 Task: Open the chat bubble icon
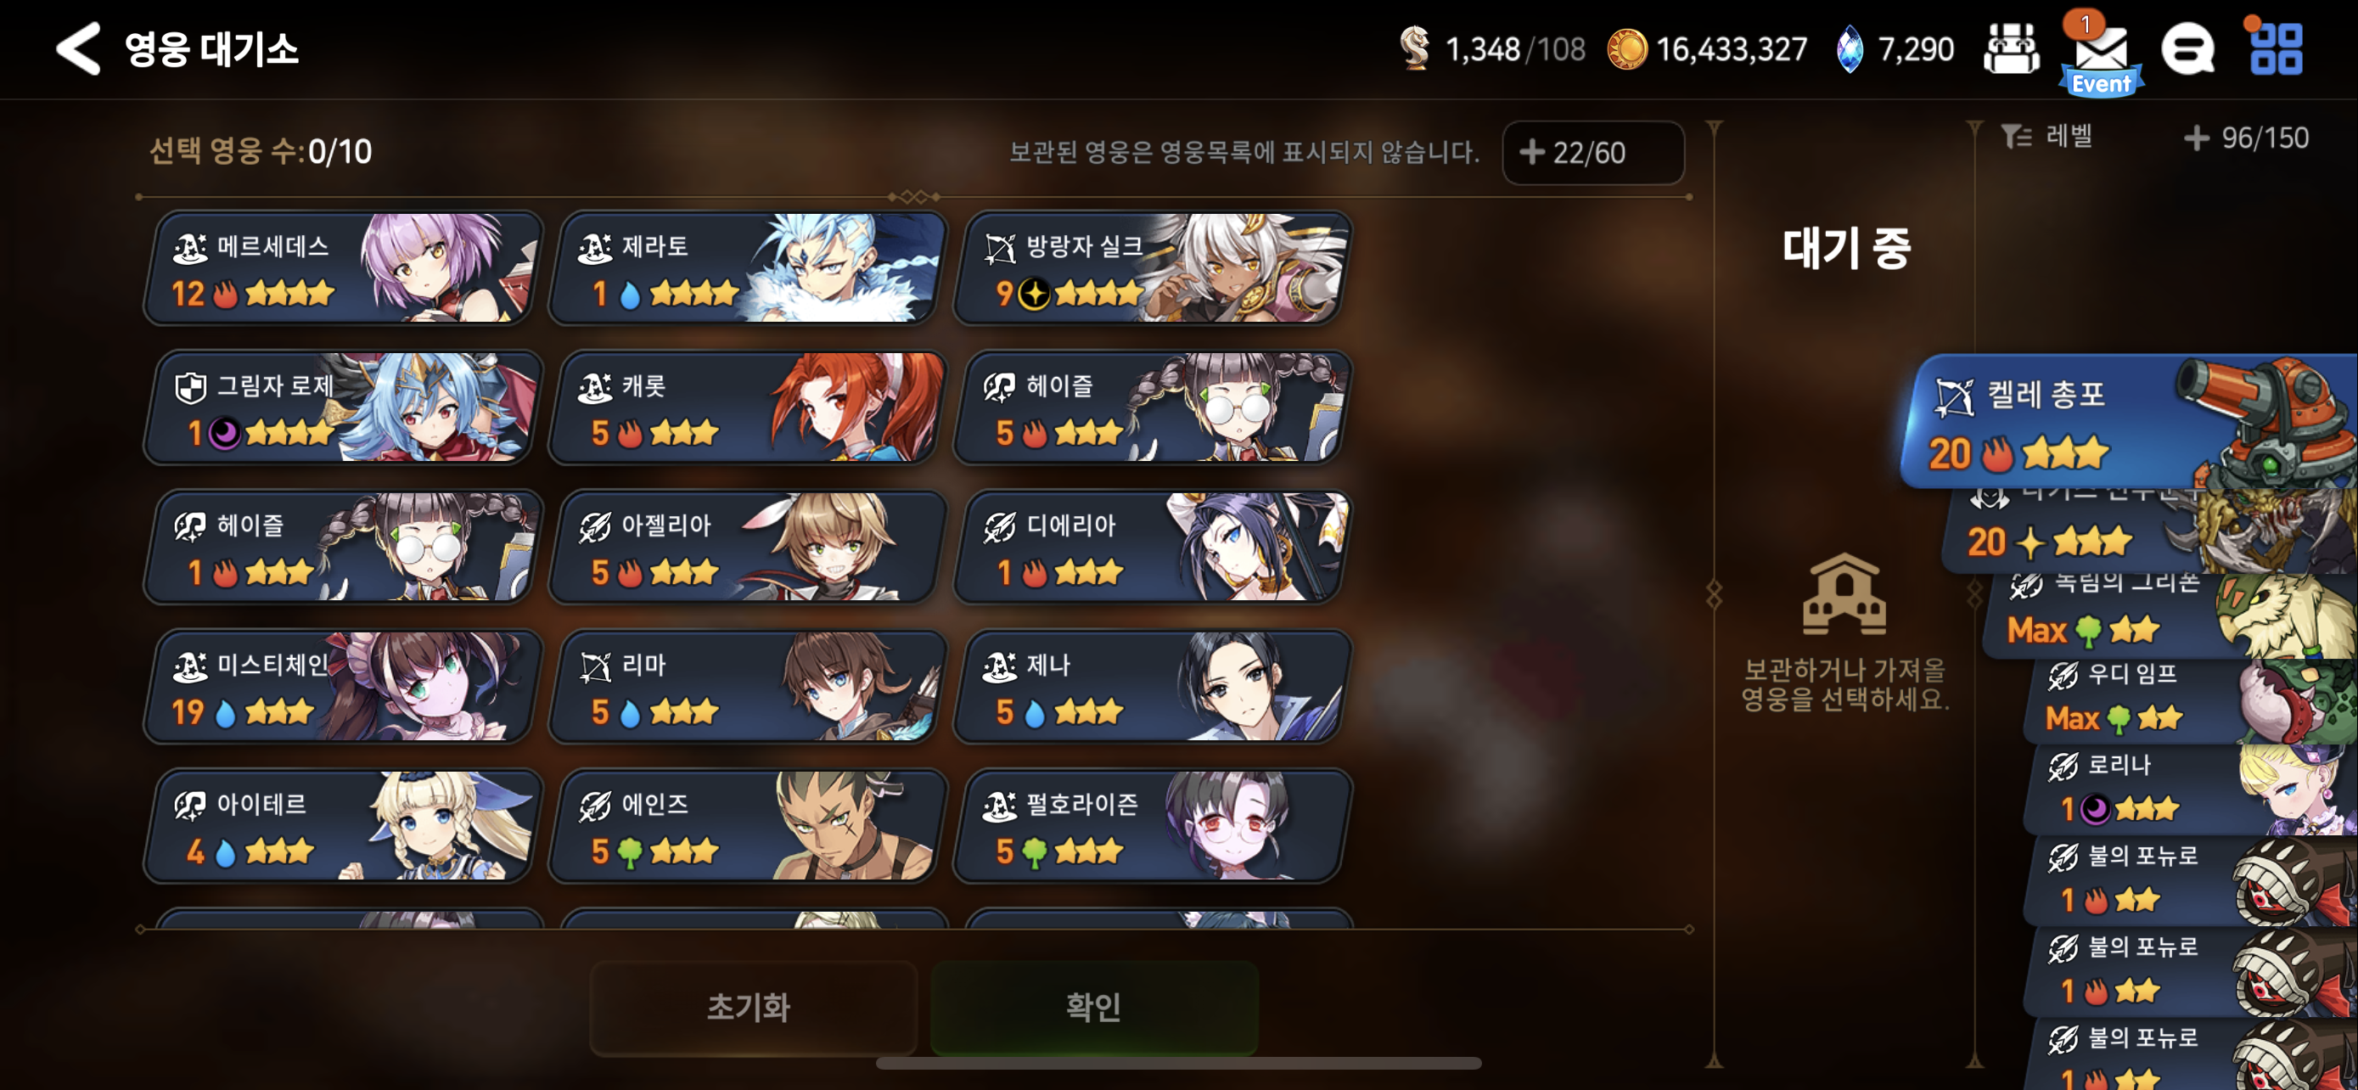coord(2188,48)
